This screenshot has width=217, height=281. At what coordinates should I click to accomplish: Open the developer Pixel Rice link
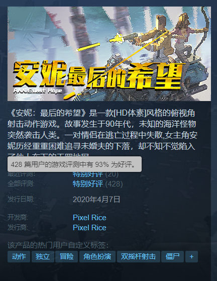[89, 218]
